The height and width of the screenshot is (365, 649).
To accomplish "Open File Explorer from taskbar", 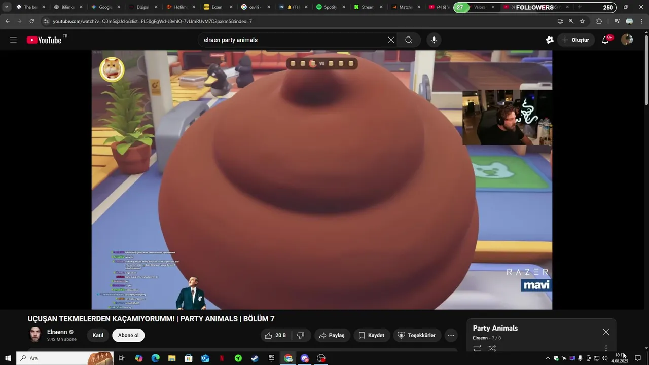I will (172, 358).
